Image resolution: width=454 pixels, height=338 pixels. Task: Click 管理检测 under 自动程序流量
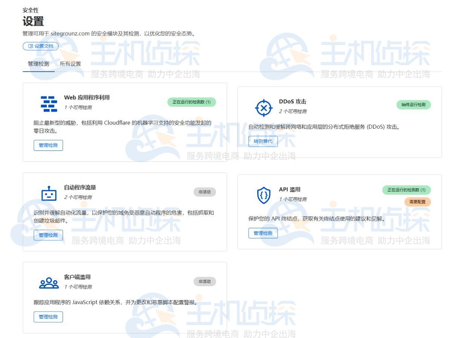click(48, 235)
